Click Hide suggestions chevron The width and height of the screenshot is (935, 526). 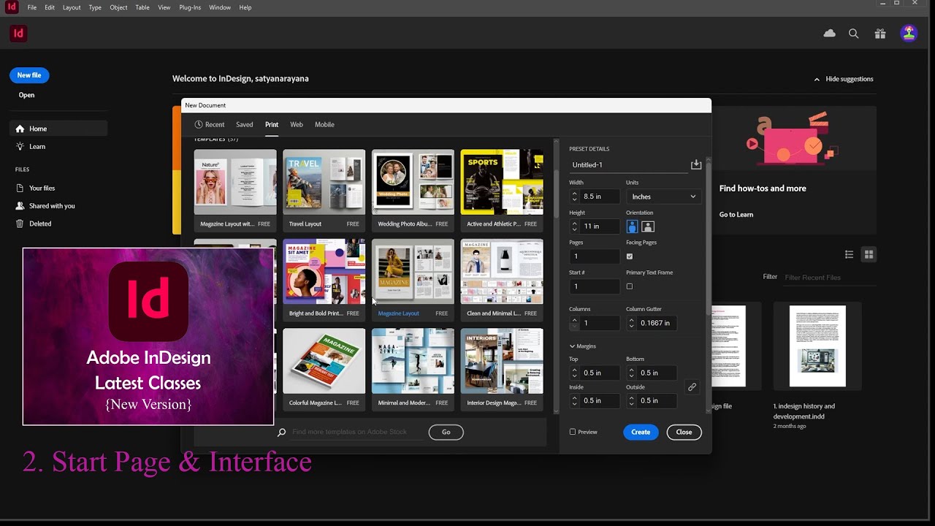point(817,79)
